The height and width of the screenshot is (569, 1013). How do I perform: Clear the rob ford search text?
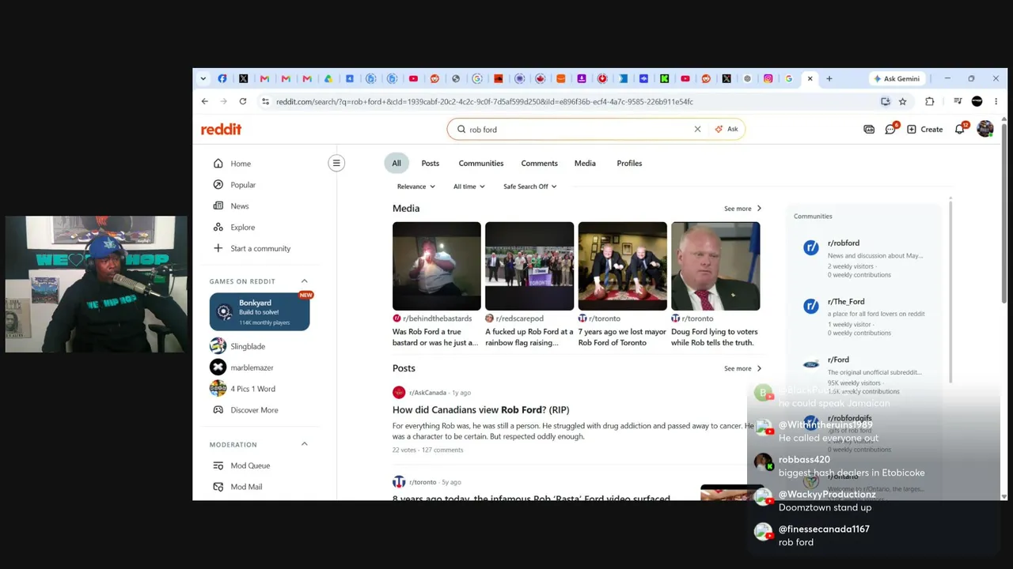[x=697, y=130]
